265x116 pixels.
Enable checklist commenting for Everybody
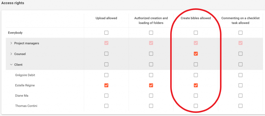point(241,33)
